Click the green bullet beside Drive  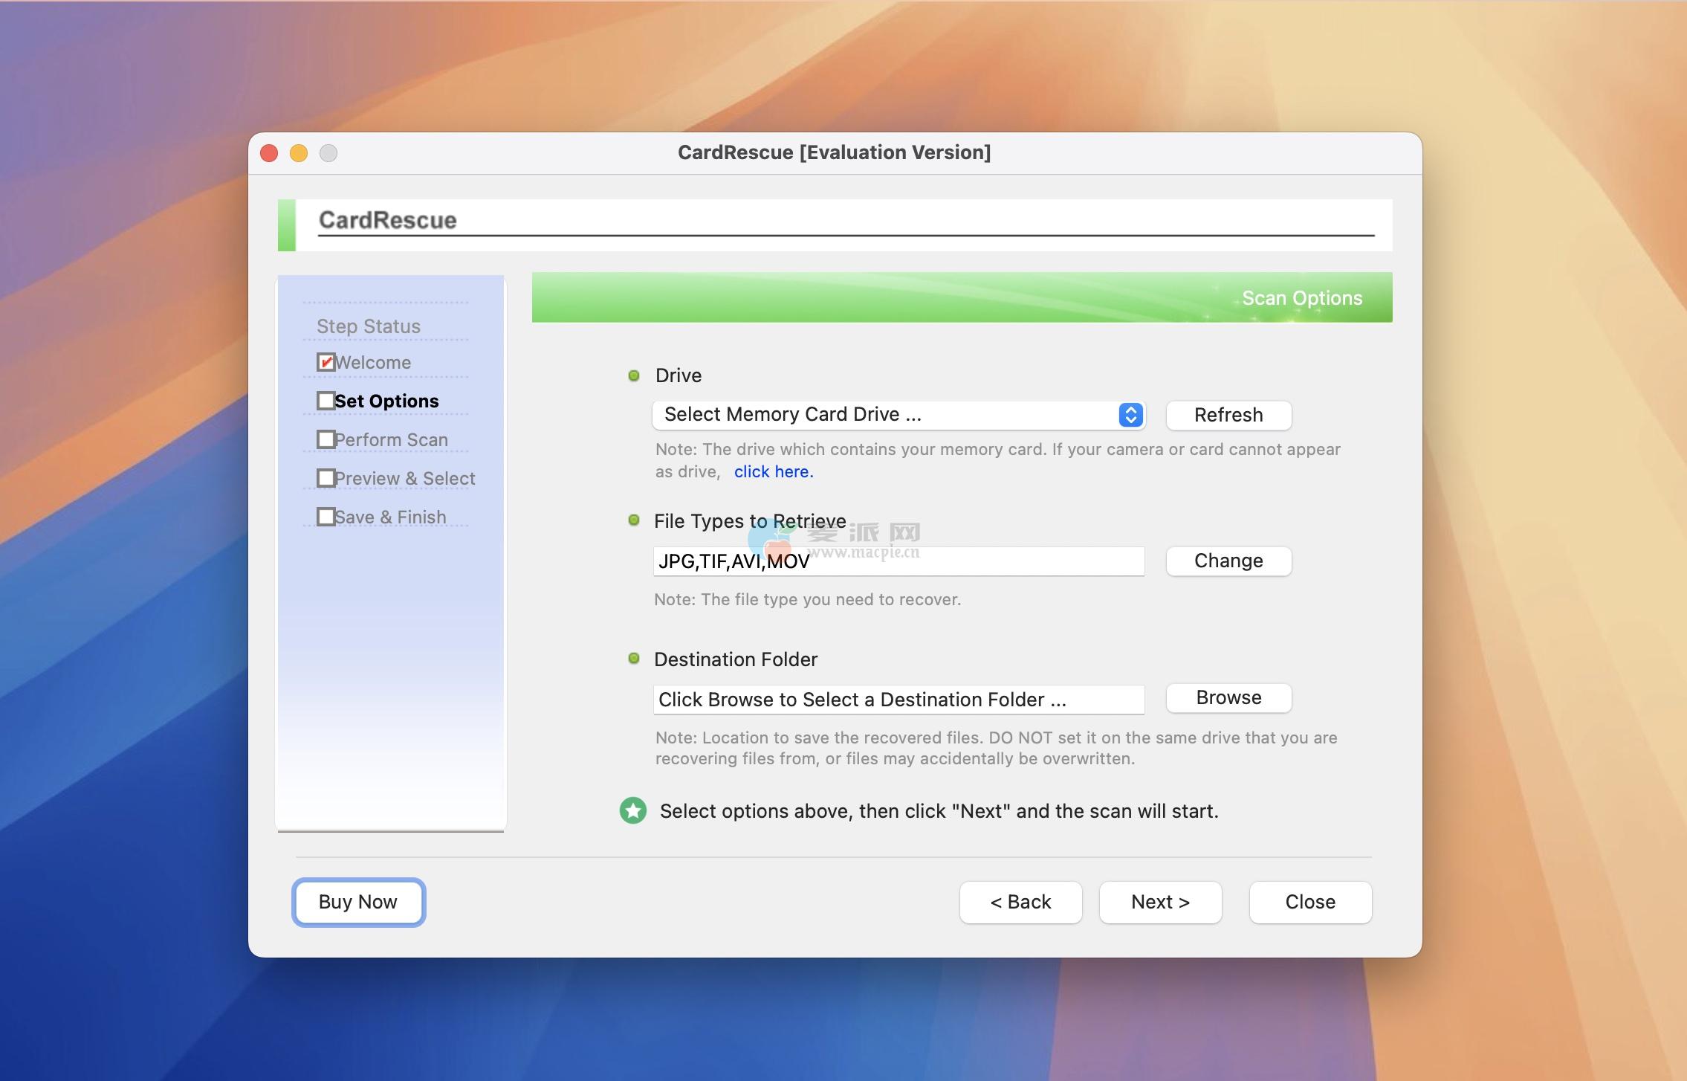click(x=634, y=375)
